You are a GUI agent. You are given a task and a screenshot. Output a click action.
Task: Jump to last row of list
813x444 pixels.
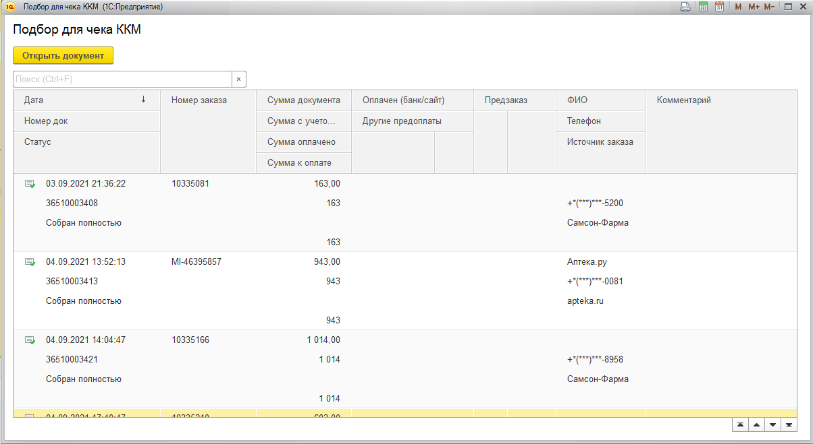pos(788,424)
